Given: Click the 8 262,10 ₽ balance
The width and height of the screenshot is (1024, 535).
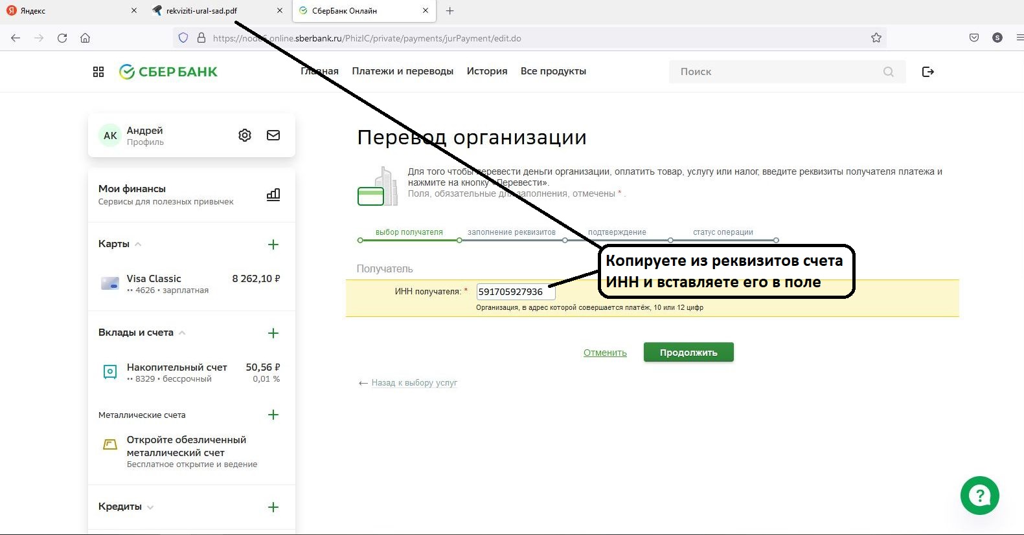Looking at the screenshot, I should pyautogui.click(x=256, y=279).
